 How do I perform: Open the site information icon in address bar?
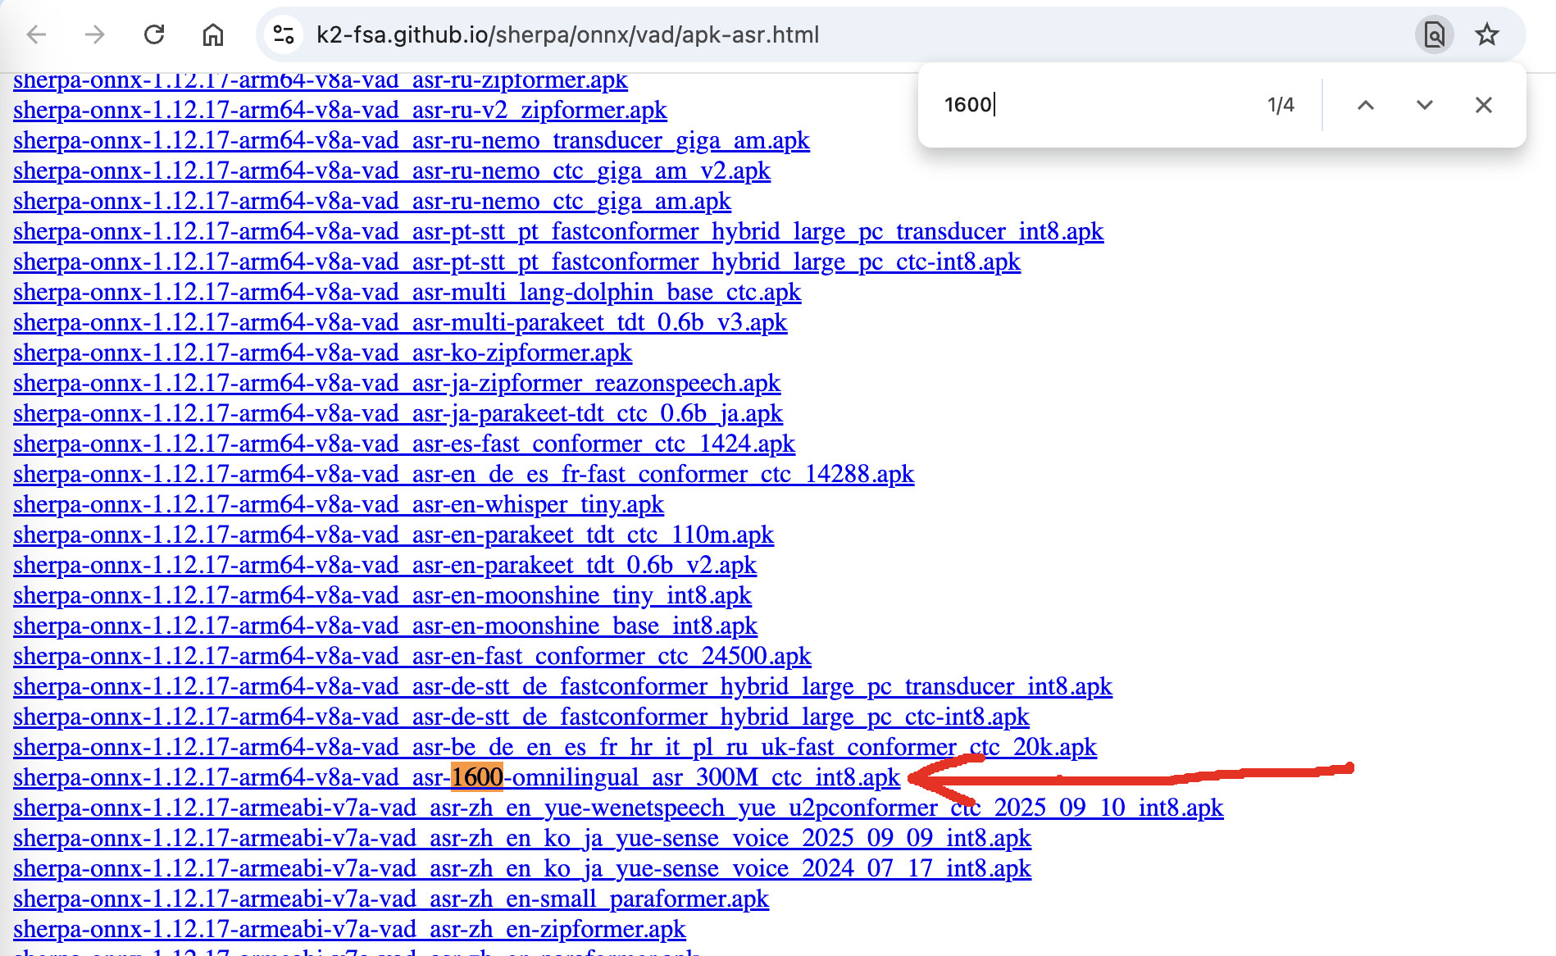[x=284, y=34]
